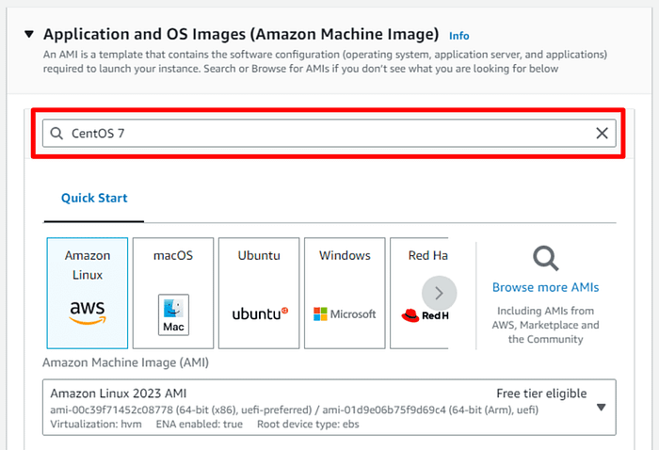Click the search magnifier icon in AMI search box
Image resolution: width=659 pixels, height=450 pixels.
coord(56,133)
